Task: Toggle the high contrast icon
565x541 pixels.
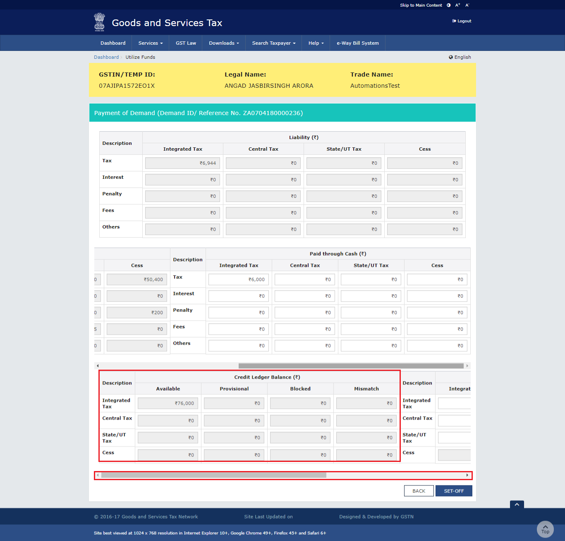Action: [449, 5]
